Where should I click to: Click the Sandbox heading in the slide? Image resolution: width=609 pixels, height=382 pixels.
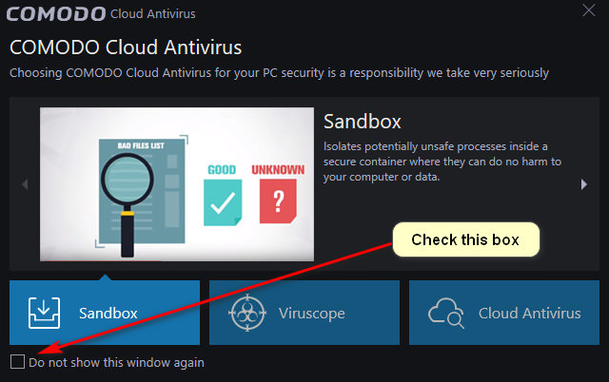pos(362,122)
